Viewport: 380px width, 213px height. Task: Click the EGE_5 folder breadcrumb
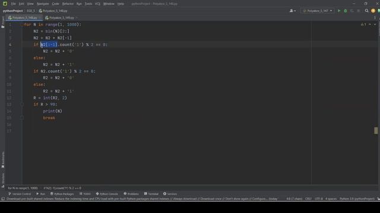point(31,11)
